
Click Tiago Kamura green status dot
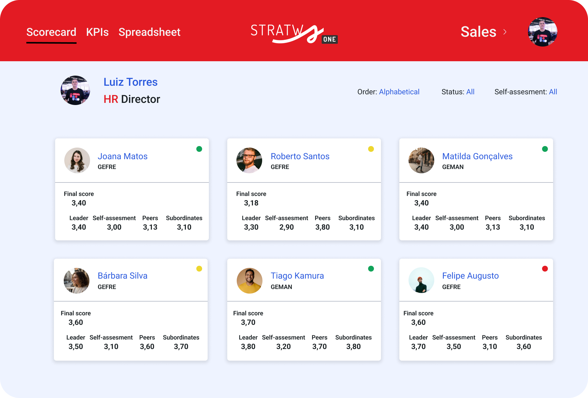point(371,269)
